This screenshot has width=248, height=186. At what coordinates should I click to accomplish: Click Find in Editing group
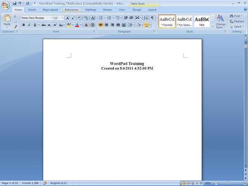[x=236, y=16]
